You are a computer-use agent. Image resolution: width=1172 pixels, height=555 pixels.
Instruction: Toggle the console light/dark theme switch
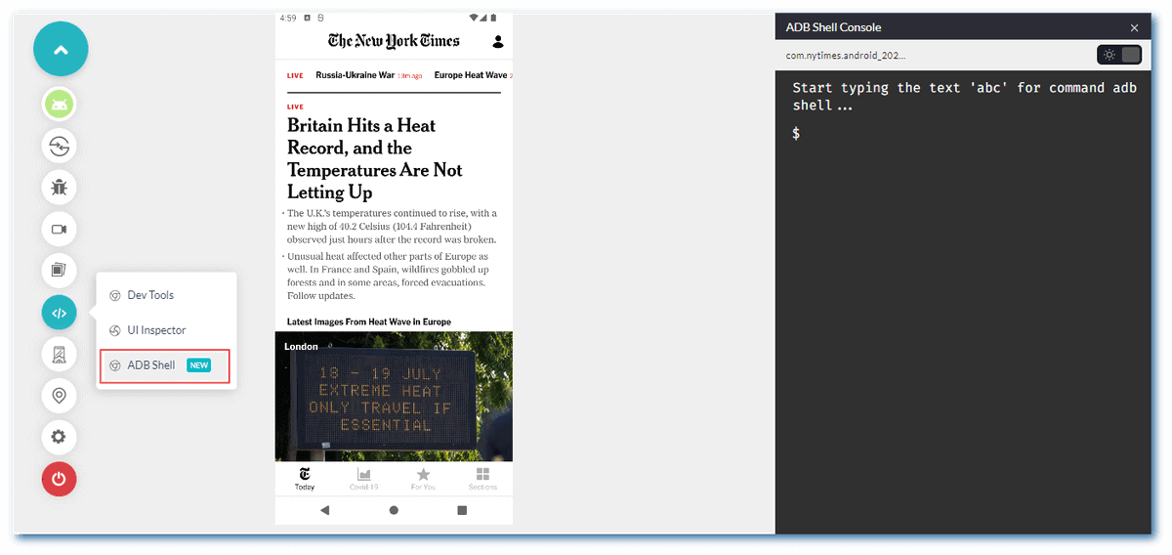coord(1120,55)
